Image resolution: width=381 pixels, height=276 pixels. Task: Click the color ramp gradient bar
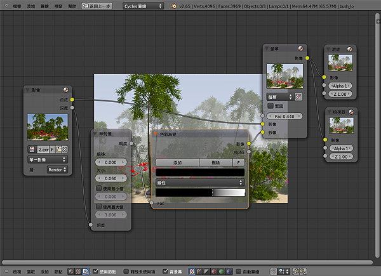[200, 193]
